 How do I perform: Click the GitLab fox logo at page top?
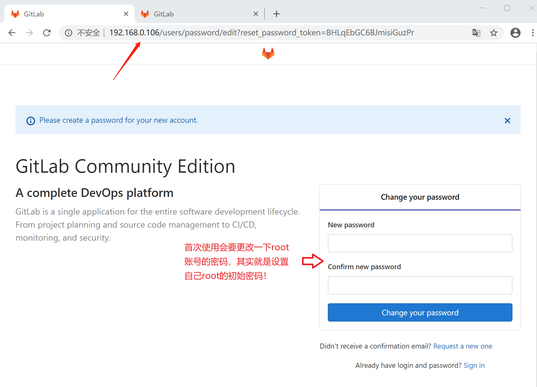(268, 53)
